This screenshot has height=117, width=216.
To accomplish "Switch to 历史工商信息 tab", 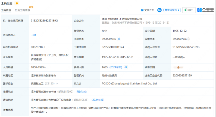I will pyautogui.click(x=22, y=10).
